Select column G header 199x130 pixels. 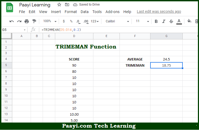tap(166, 36)
